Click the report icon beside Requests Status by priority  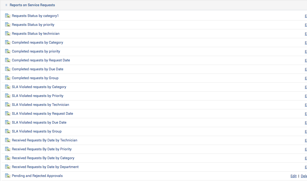(x=8, y=25)
